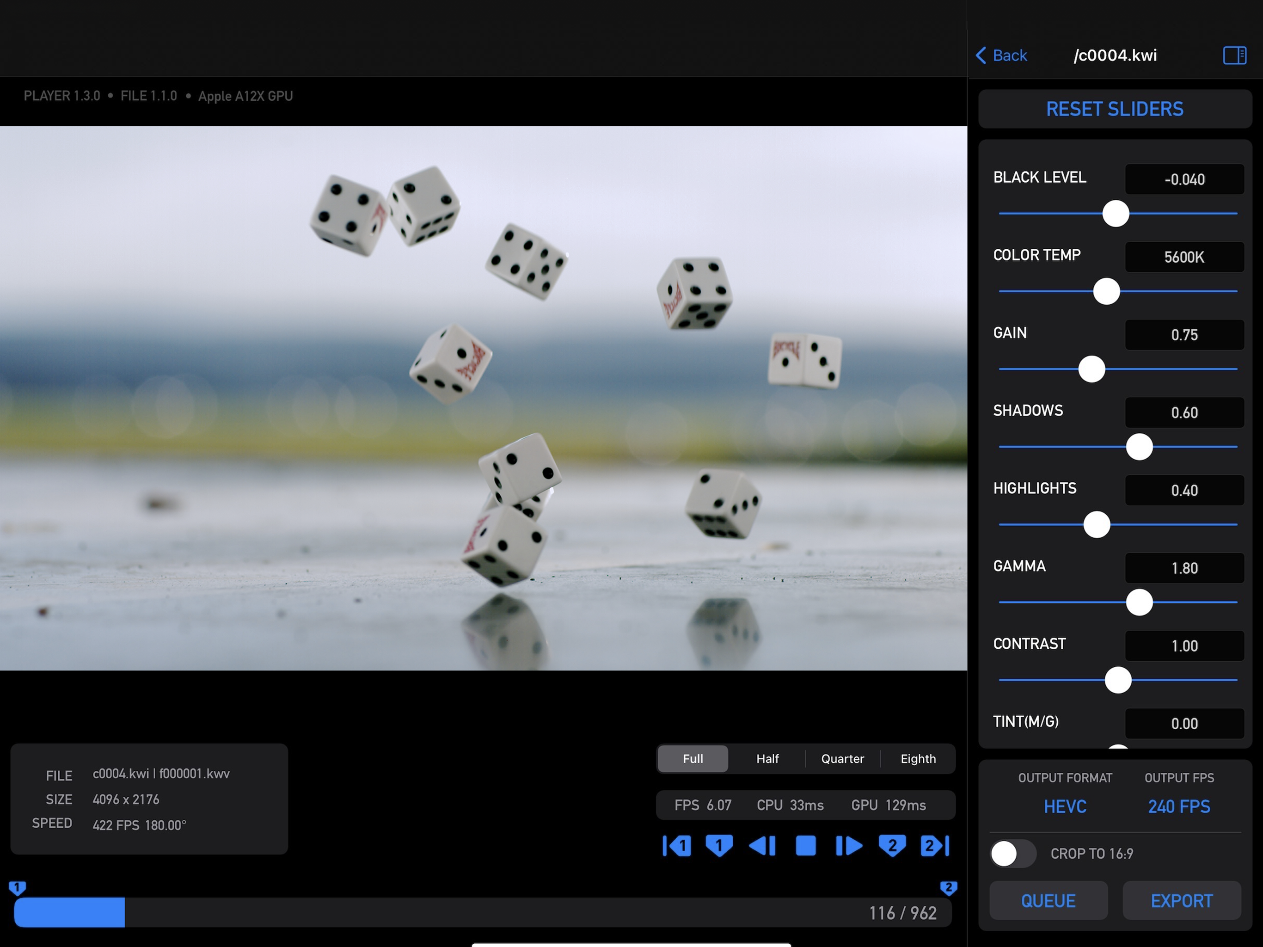Adjust the Color Temp slider knob
This screenshot has height=947, width=1263.
(x=1107, y=291)
